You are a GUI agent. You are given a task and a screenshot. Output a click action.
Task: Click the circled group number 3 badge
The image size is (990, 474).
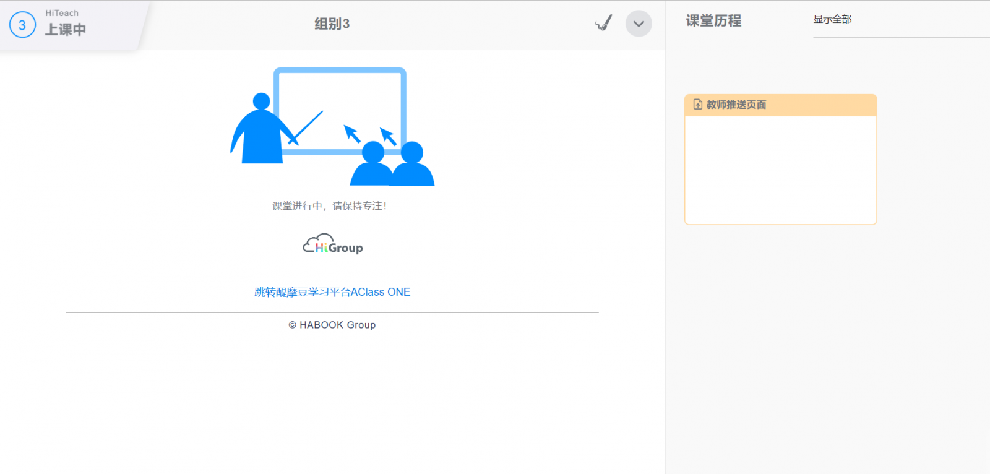[x=22, y=25]
